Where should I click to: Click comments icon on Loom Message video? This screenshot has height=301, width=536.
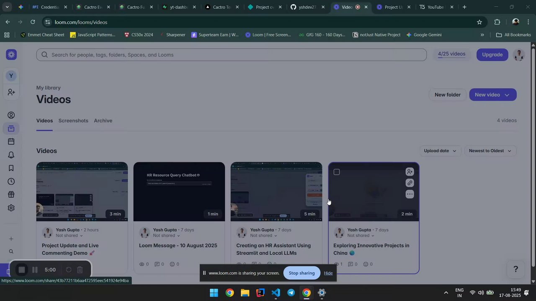(x=157, y=264)
